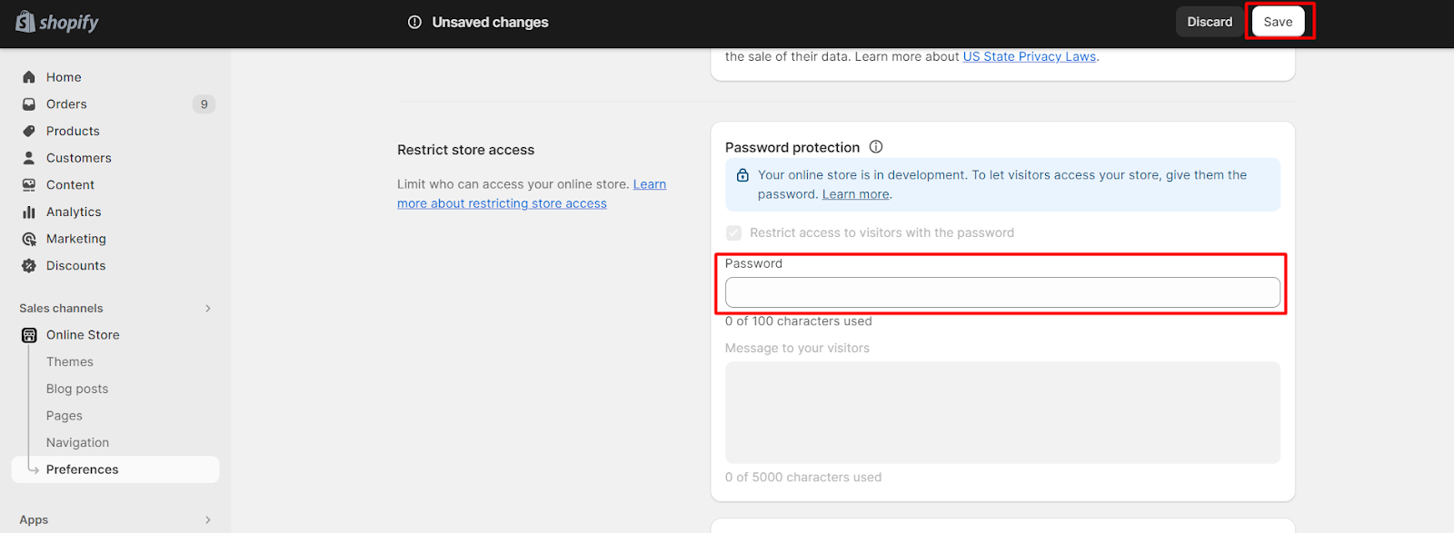Click the Orders inbox icon
The width and height of the screenshot is (1454, 533).
[29, 104]
